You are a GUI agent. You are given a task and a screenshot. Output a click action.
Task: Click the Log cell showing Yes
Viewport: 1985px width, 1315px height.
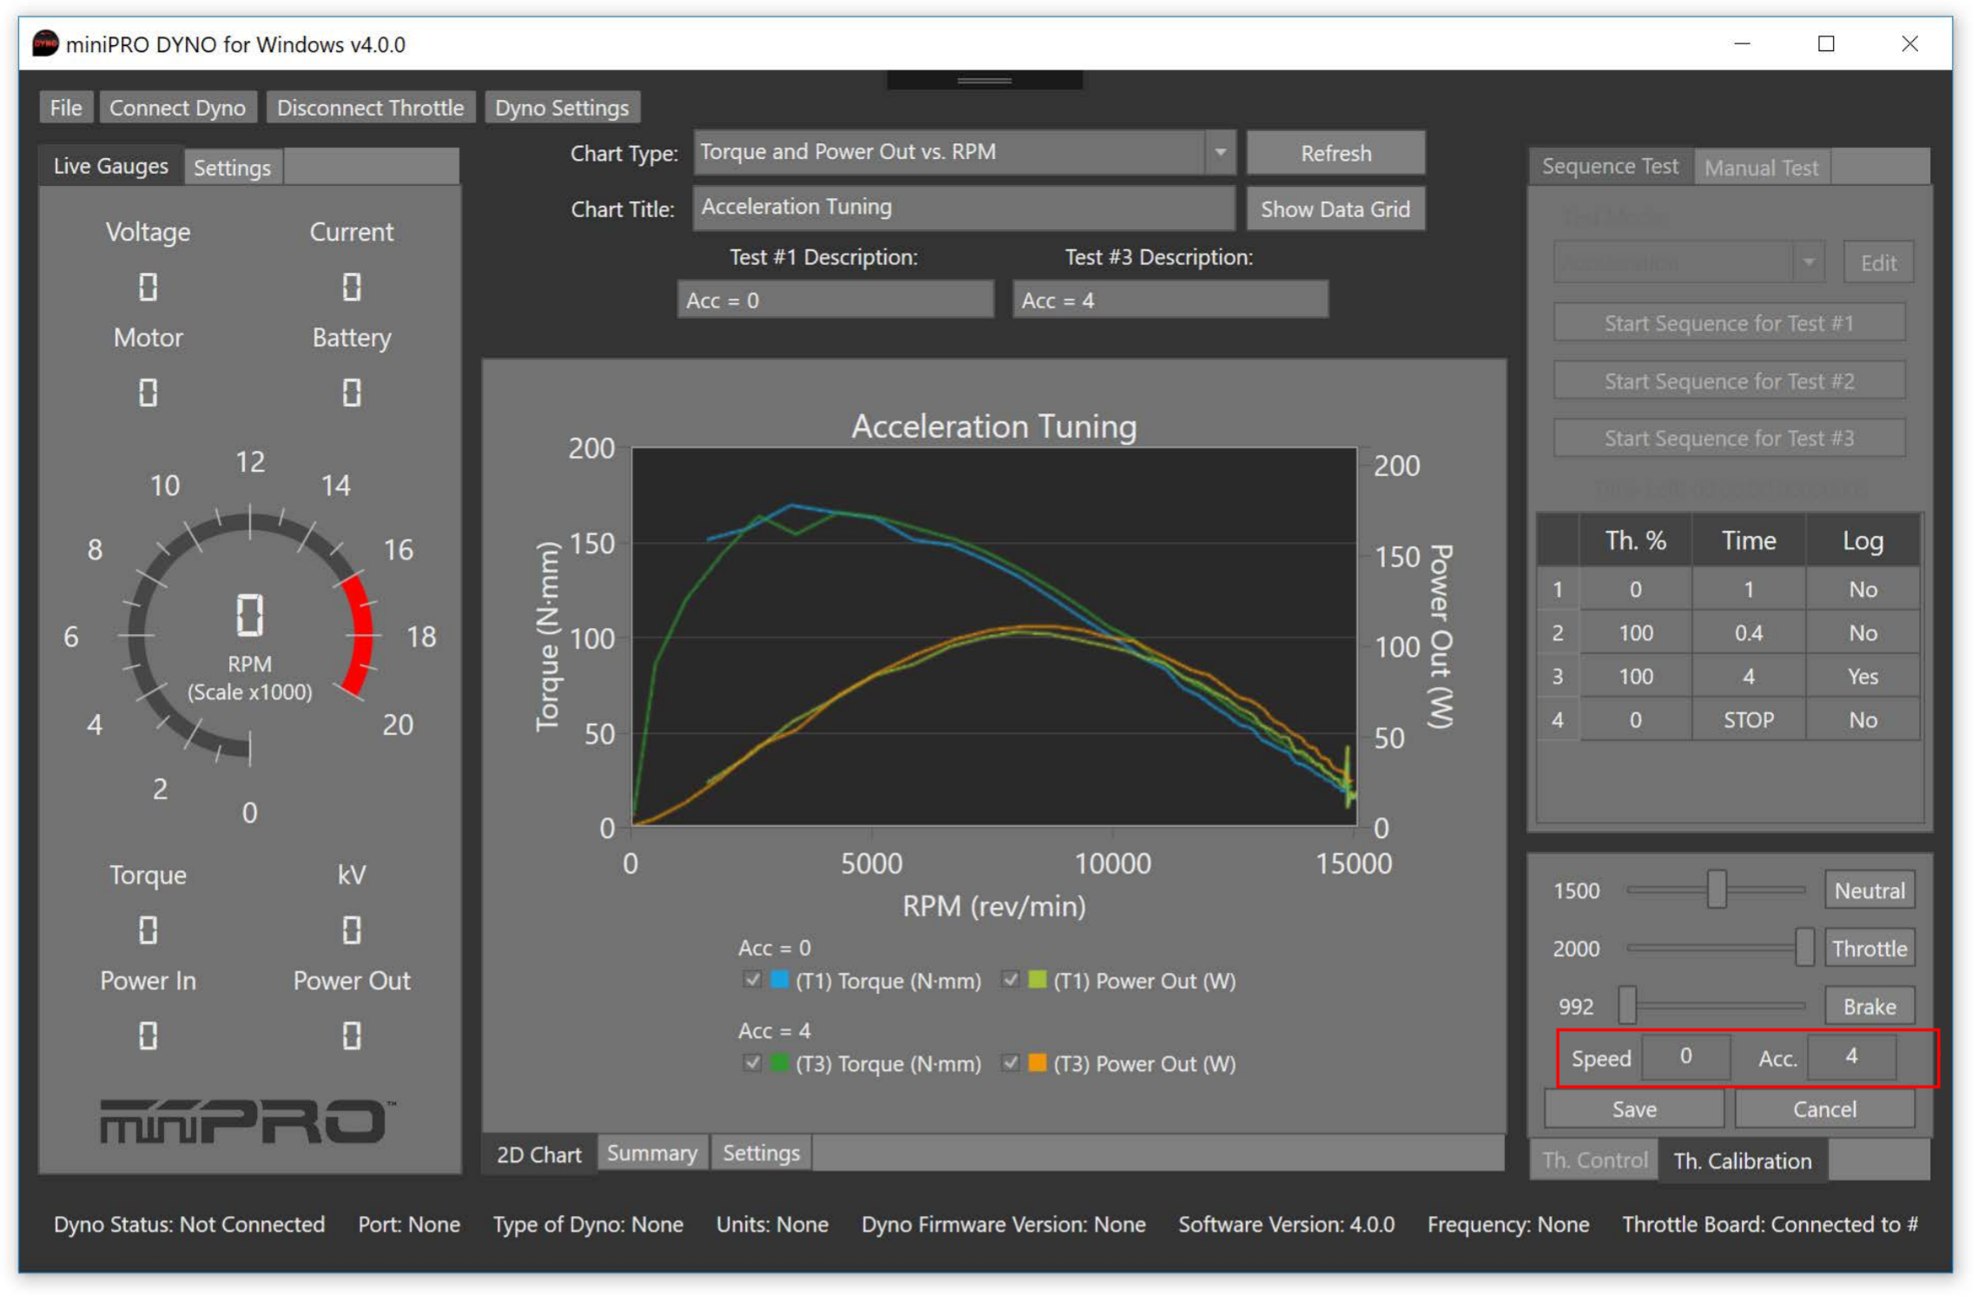click(1863, 677)
